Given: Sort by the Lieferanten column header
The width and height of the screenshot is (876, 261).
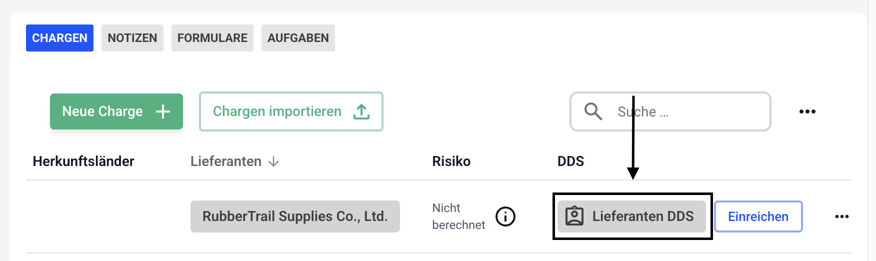Looking at the screenshot, I should pos(226,161).
